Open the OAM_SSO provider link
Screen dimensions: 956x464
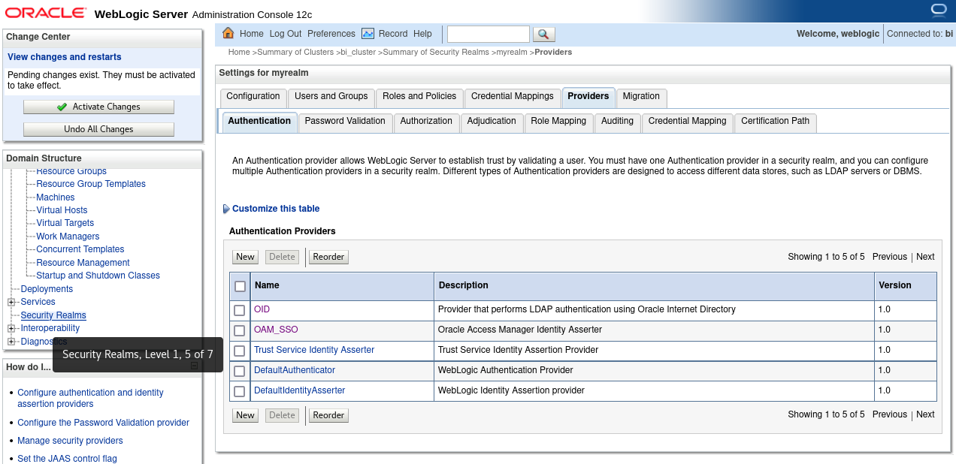click(x=276, y=330)
